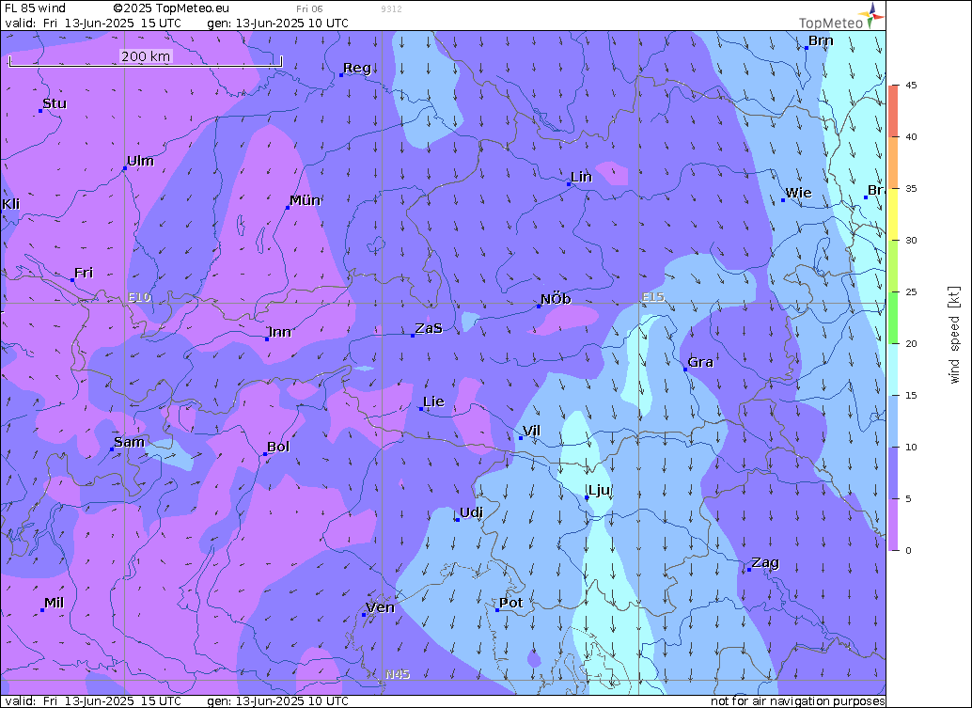972x708 pixels.
Task: Click the TopMeteo compass star logo
Action: tap(871, 14)
